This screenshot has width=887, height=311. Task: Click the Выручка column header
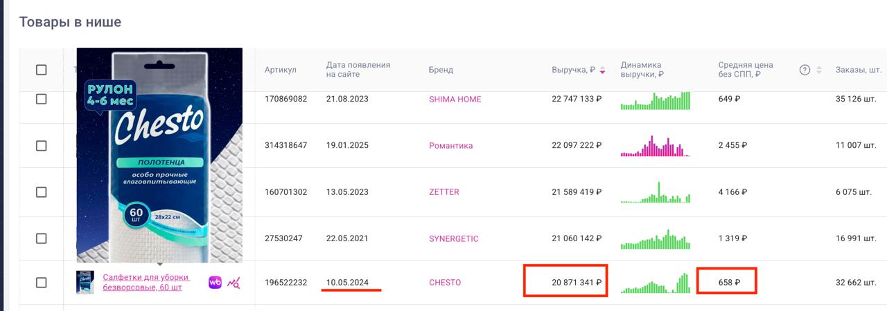pyautogui.click(x=573, y=70)
